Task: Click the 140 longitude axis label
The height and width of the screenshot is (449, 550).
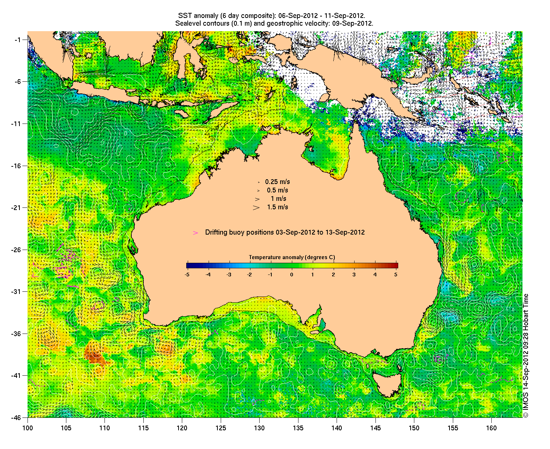Action: click(337, 428)
